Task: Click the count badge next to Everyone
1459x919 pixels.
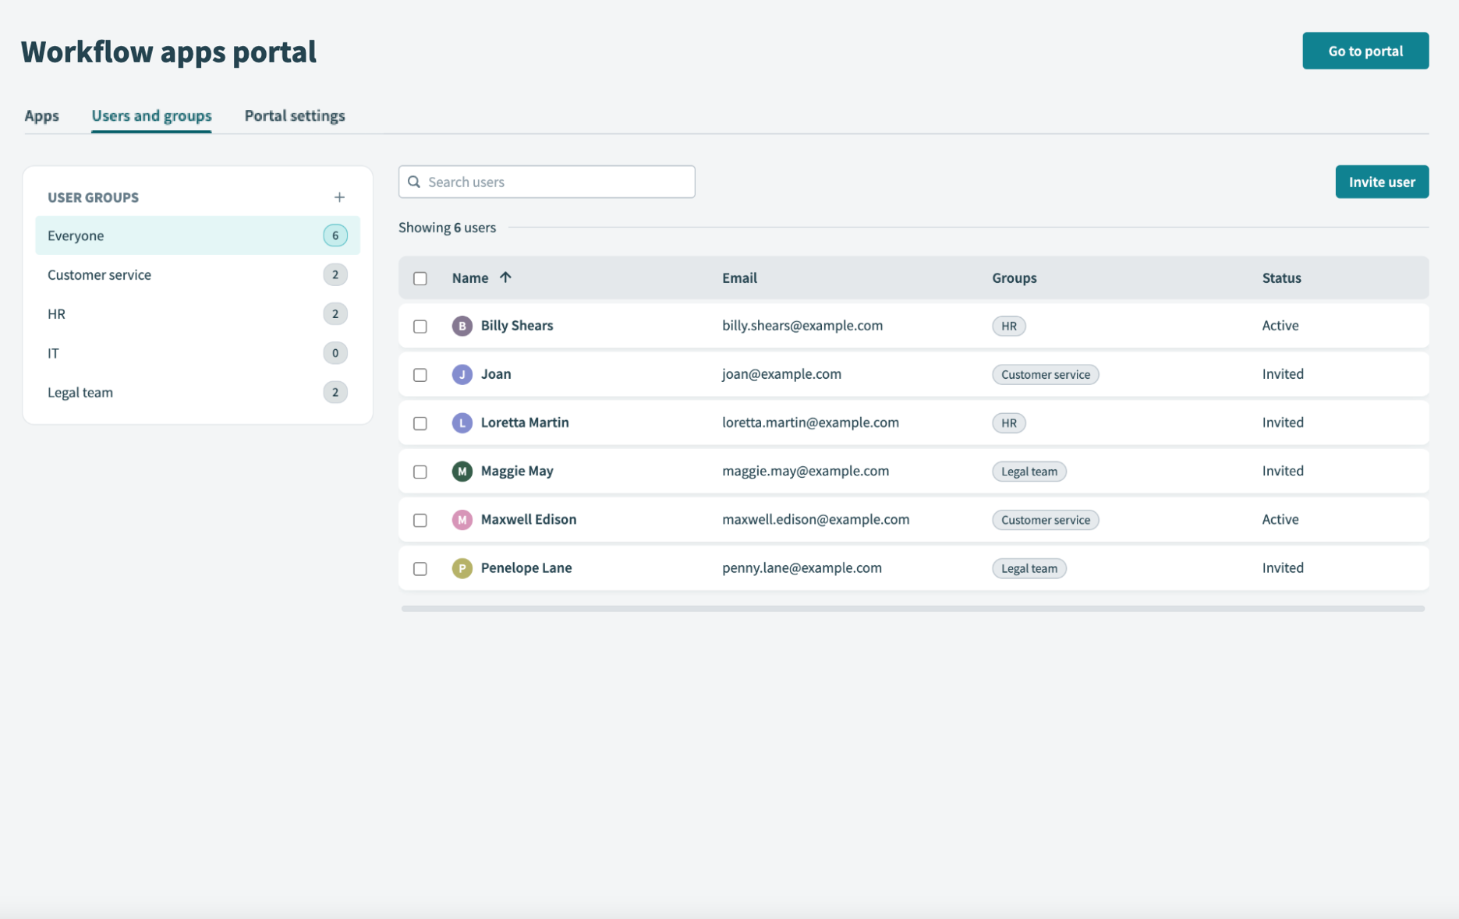Action: (335, 235)
